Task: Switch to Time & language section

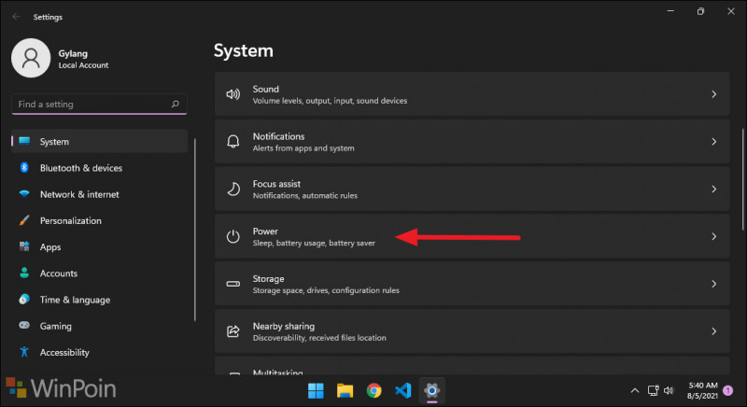Action: pyautogui.click(x=74, y=300)
